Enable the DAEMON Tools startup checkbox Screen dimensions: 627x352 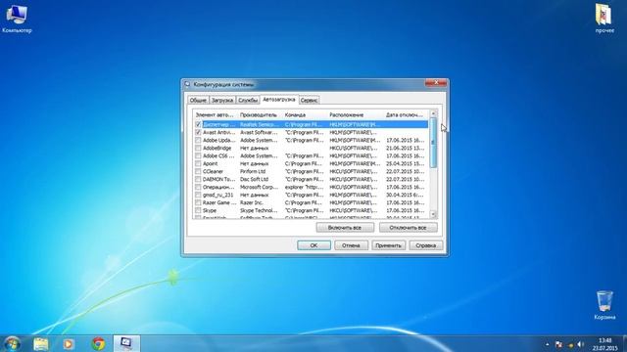[198, 179]
